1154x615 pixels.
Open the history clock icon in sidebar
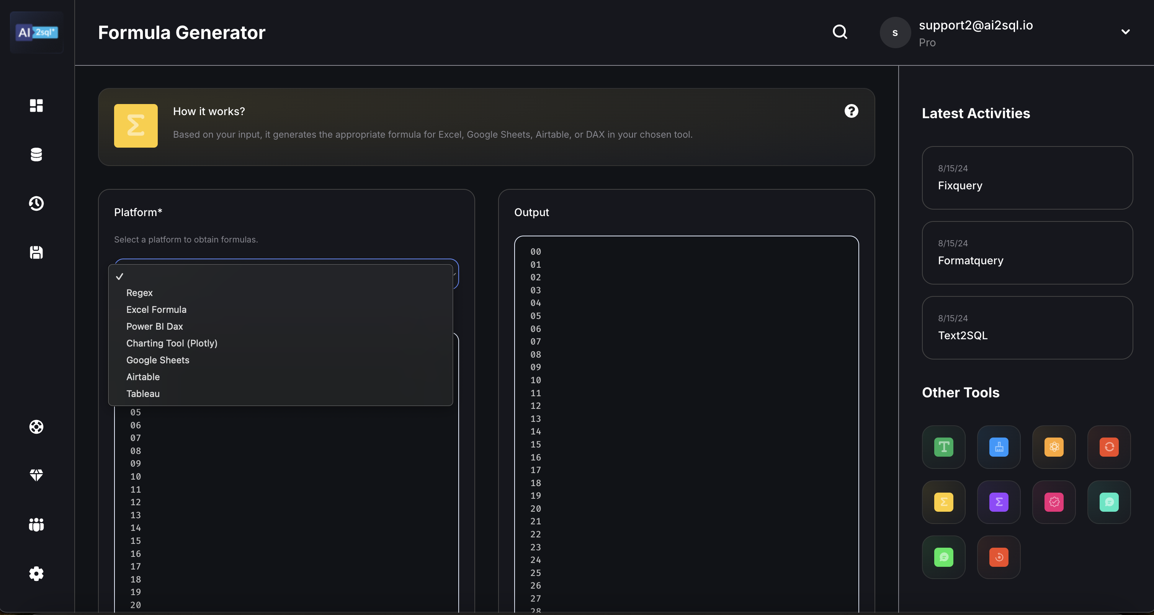(x=36, y=203)
